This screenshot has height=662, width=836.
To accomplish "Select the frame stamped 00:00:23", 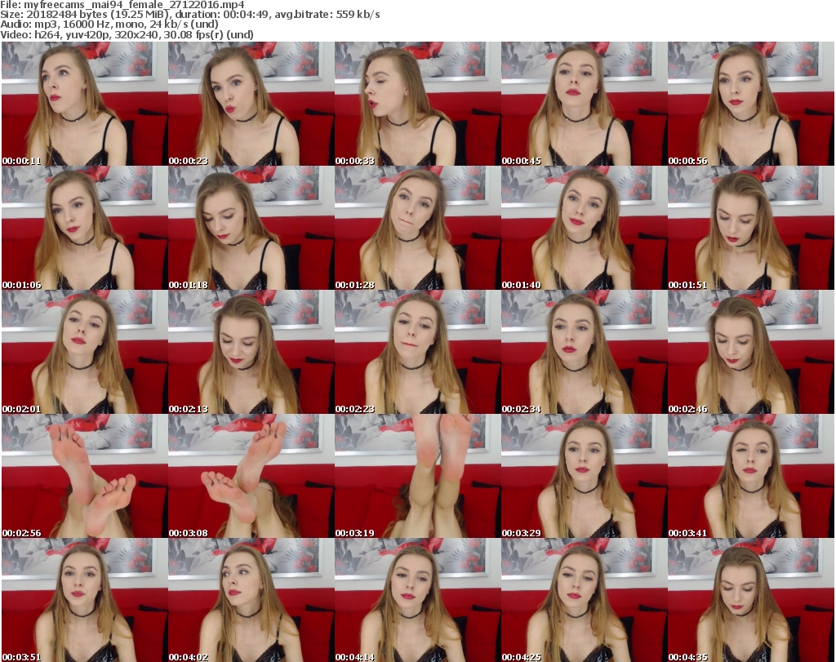I will pyautogui.click(x=251, y=104).
